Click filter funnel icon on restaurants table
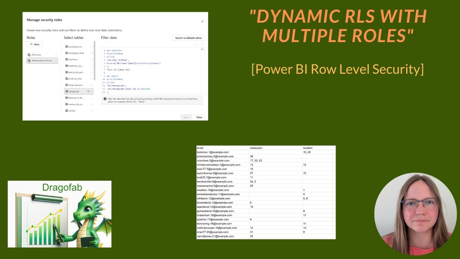 click(88, 91)
